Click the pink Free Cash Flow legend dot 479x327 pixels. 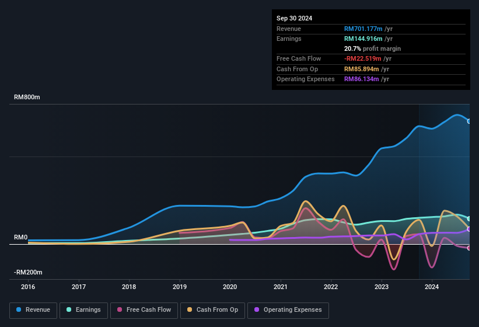point(120,309)
